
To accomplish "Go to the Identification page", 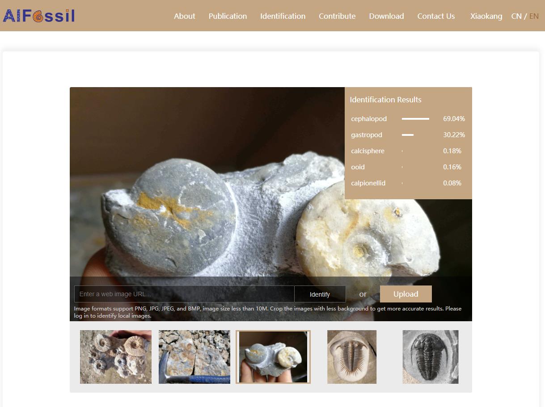I will (x=283, y=16).
